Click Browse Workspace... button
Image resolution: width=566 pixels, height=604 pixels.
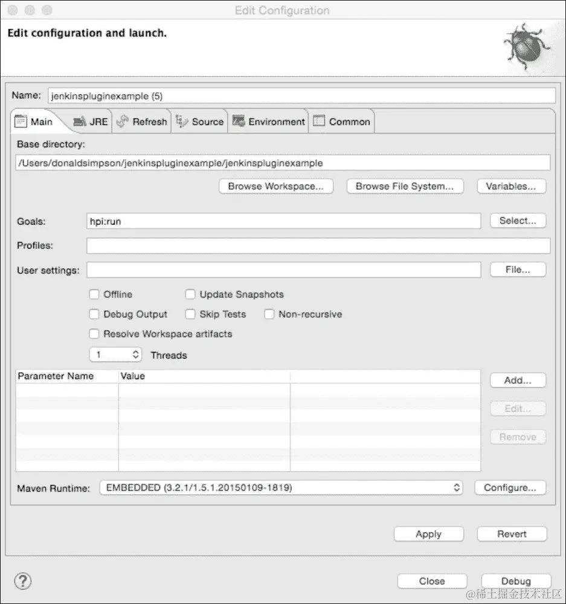[276, 187]
